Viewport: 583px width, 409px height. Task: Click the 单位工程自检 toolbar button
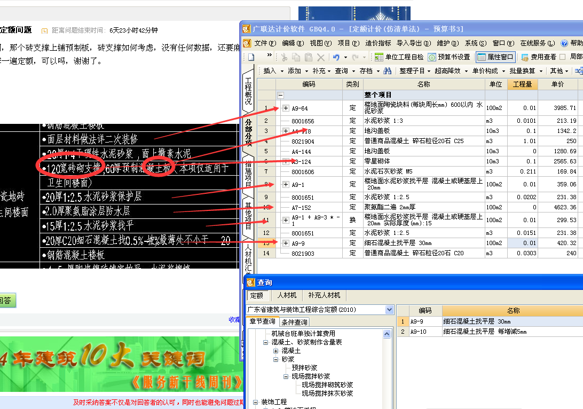[x=400, y=57]
